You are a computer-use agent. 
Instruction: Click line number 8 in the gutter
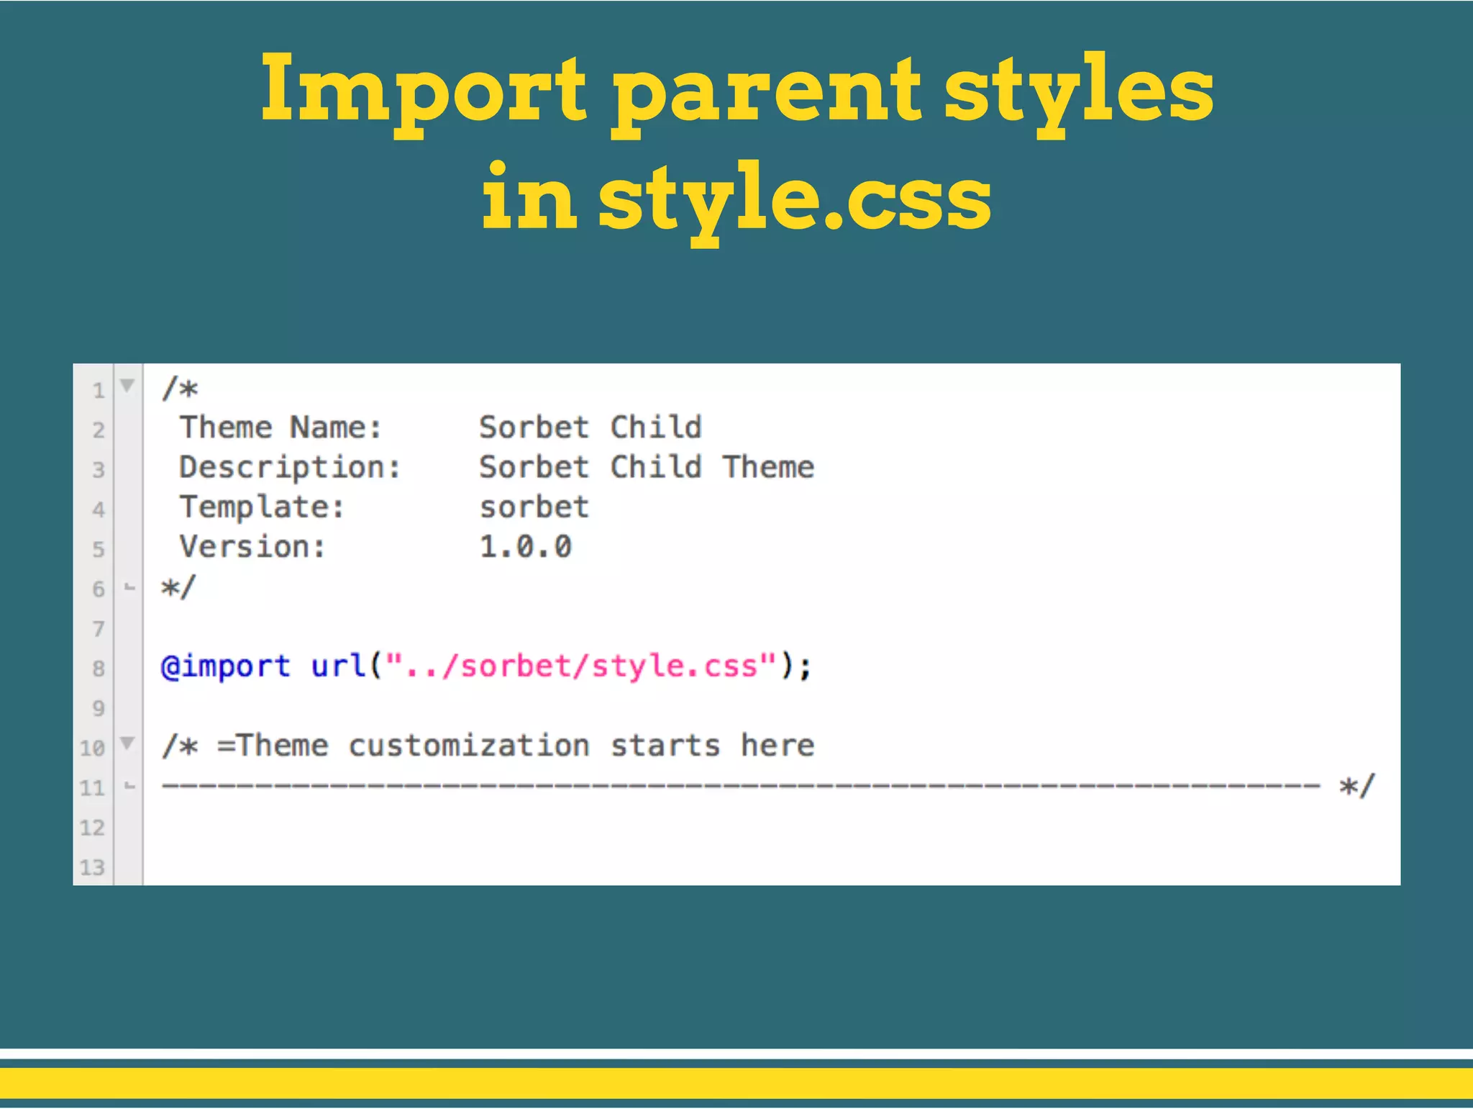(x=99, y=669)
